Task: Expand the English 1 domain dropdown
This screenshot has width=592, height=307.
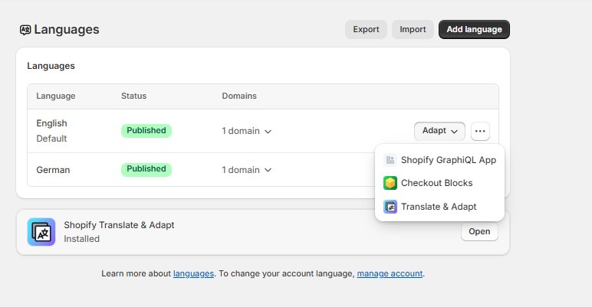Action: [247, 131]
